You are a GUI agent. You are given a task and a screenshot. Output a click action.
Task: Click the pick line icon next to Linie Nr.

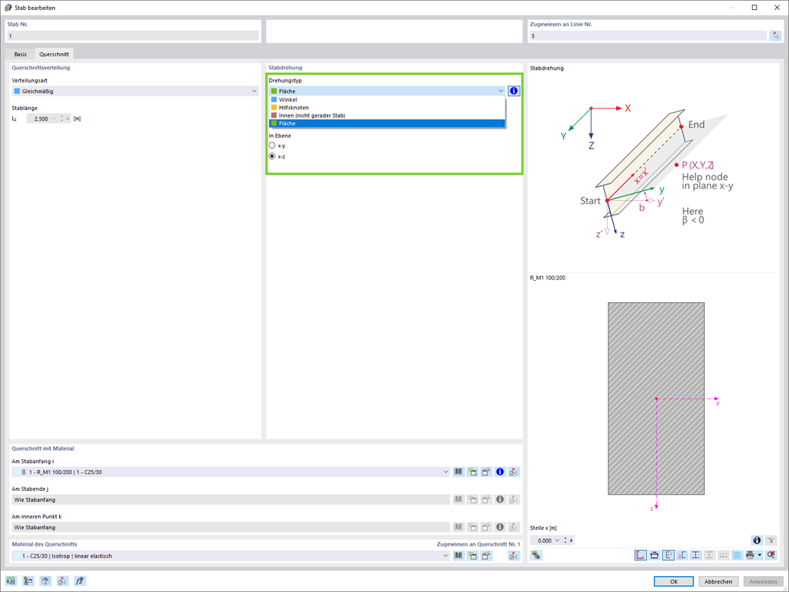click(775, 36)
